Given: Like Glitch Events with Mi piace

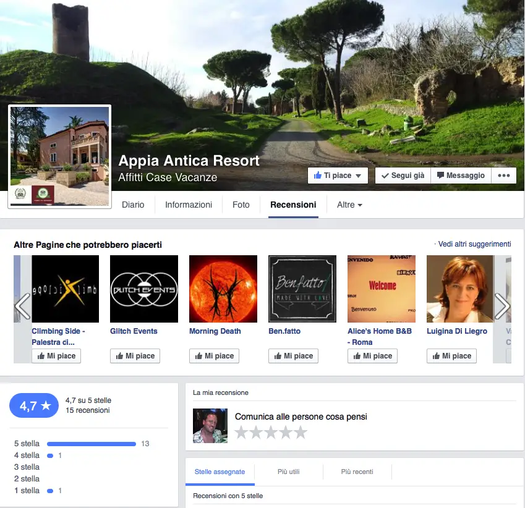Looking at the screenshot, I should pyautogui.click(x=135, y=356).
